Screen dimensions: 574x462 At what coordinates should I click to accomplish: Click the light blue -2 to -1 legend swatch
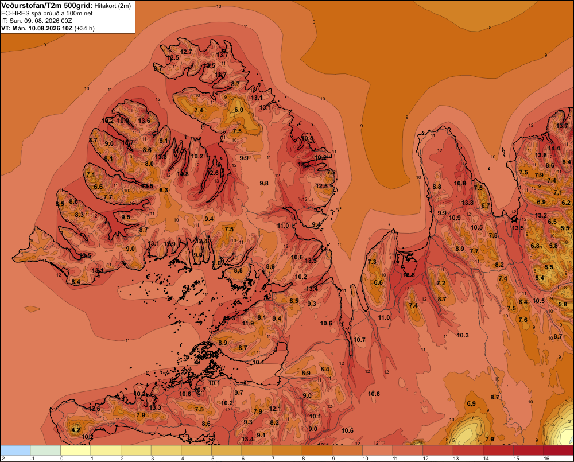[15, 451]
